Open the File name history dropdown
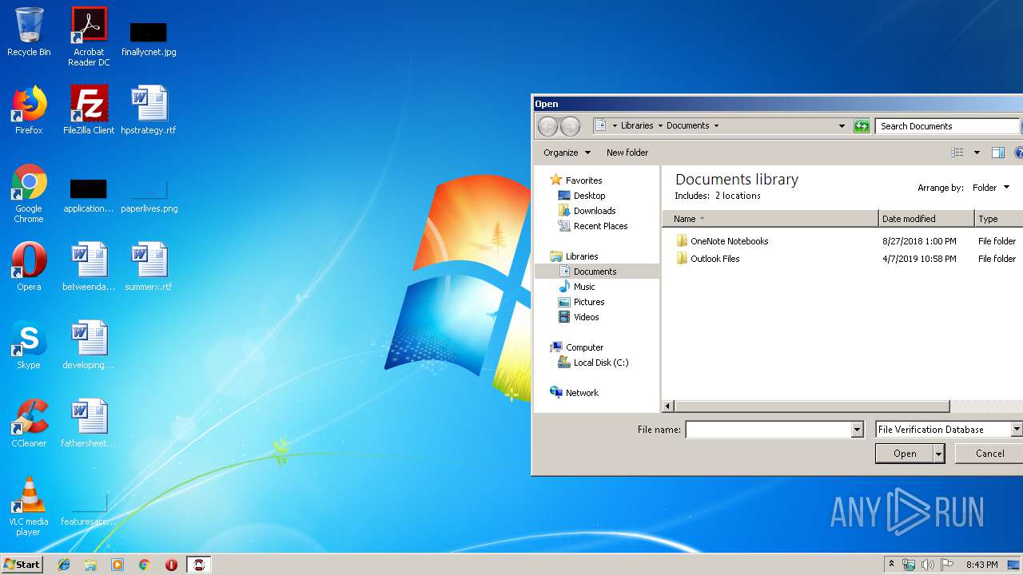 857,430
